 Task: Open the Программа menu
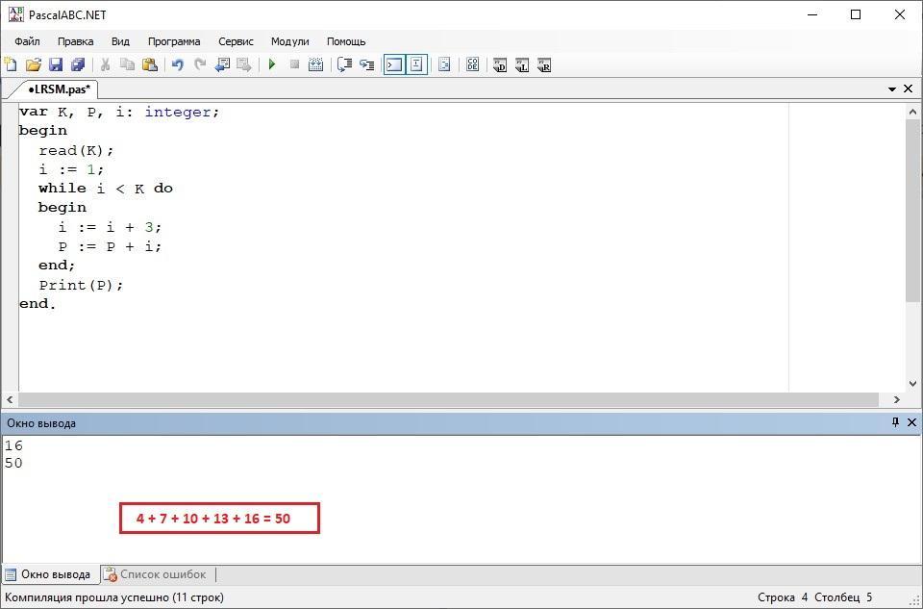(174, 41)
